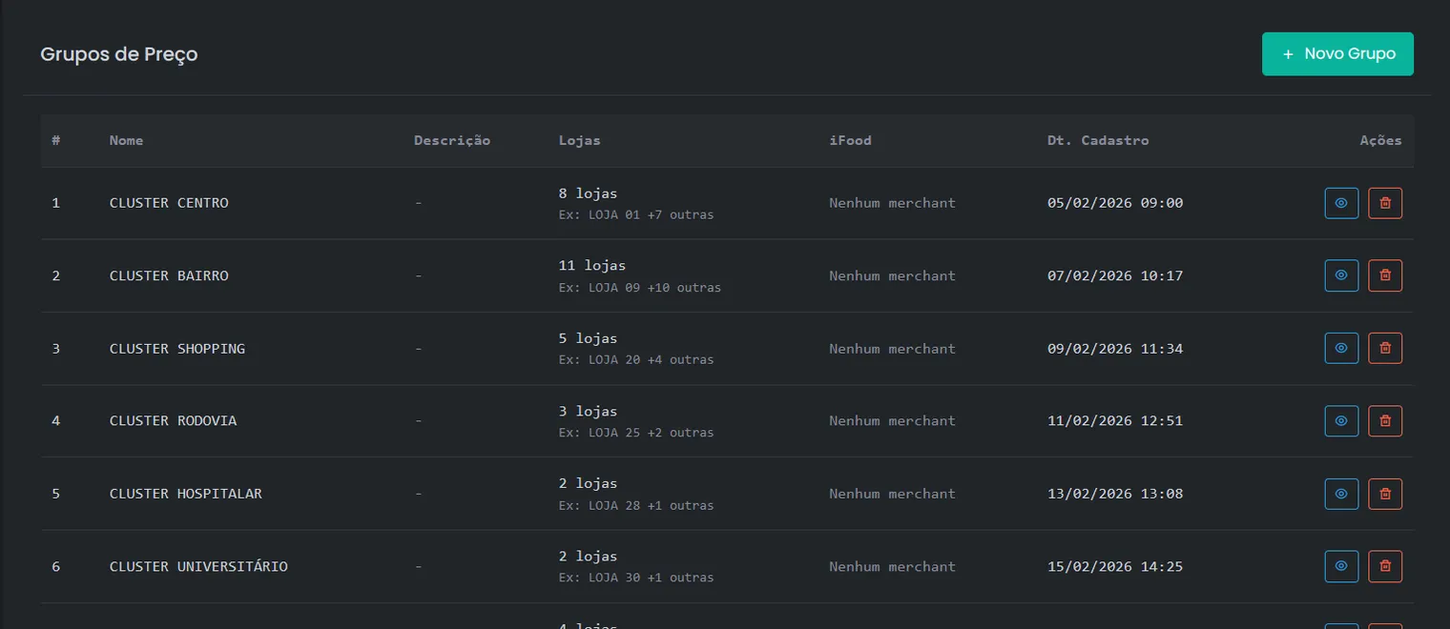This screenshot has height=629, width=1450.
Task: Click date 05/02/2026 09:00
Action: tap(1115, 203)
